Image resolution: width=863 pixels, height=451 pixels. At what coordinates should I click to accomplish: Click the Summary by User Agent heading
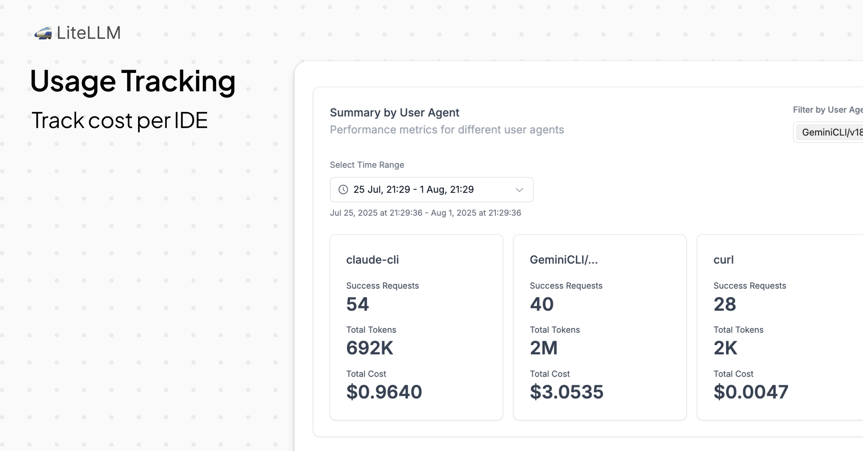[x=394, y=112]
